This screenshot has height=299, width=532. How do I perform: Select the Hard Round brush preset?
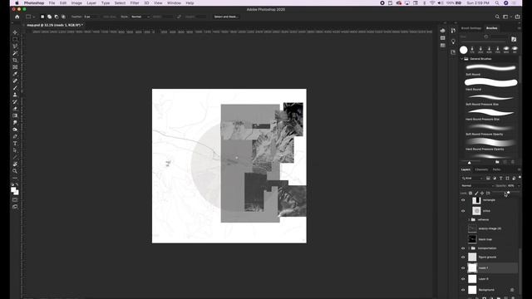490,84
